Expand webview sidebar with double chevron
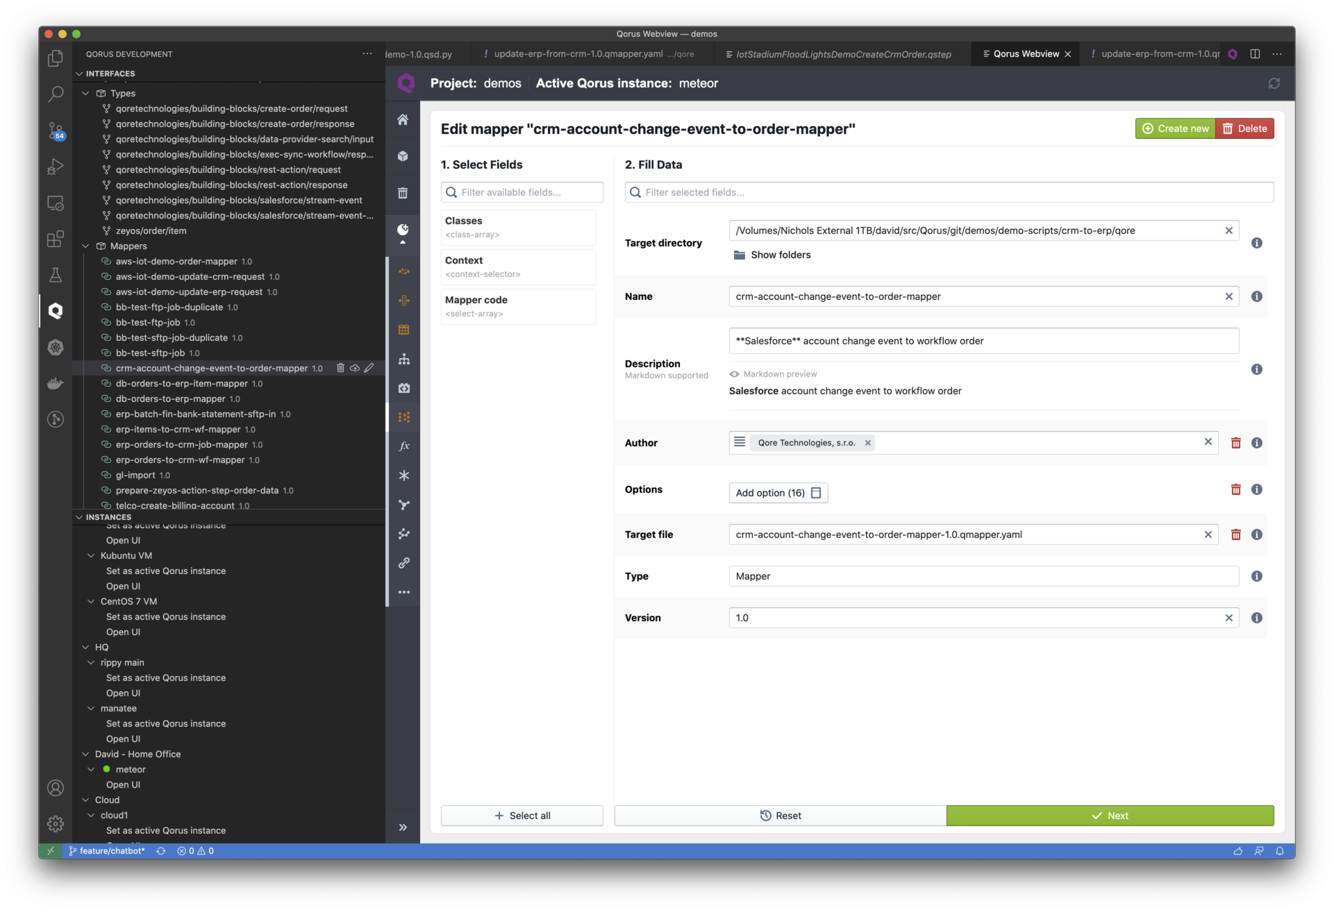 (x=403, y=827)
